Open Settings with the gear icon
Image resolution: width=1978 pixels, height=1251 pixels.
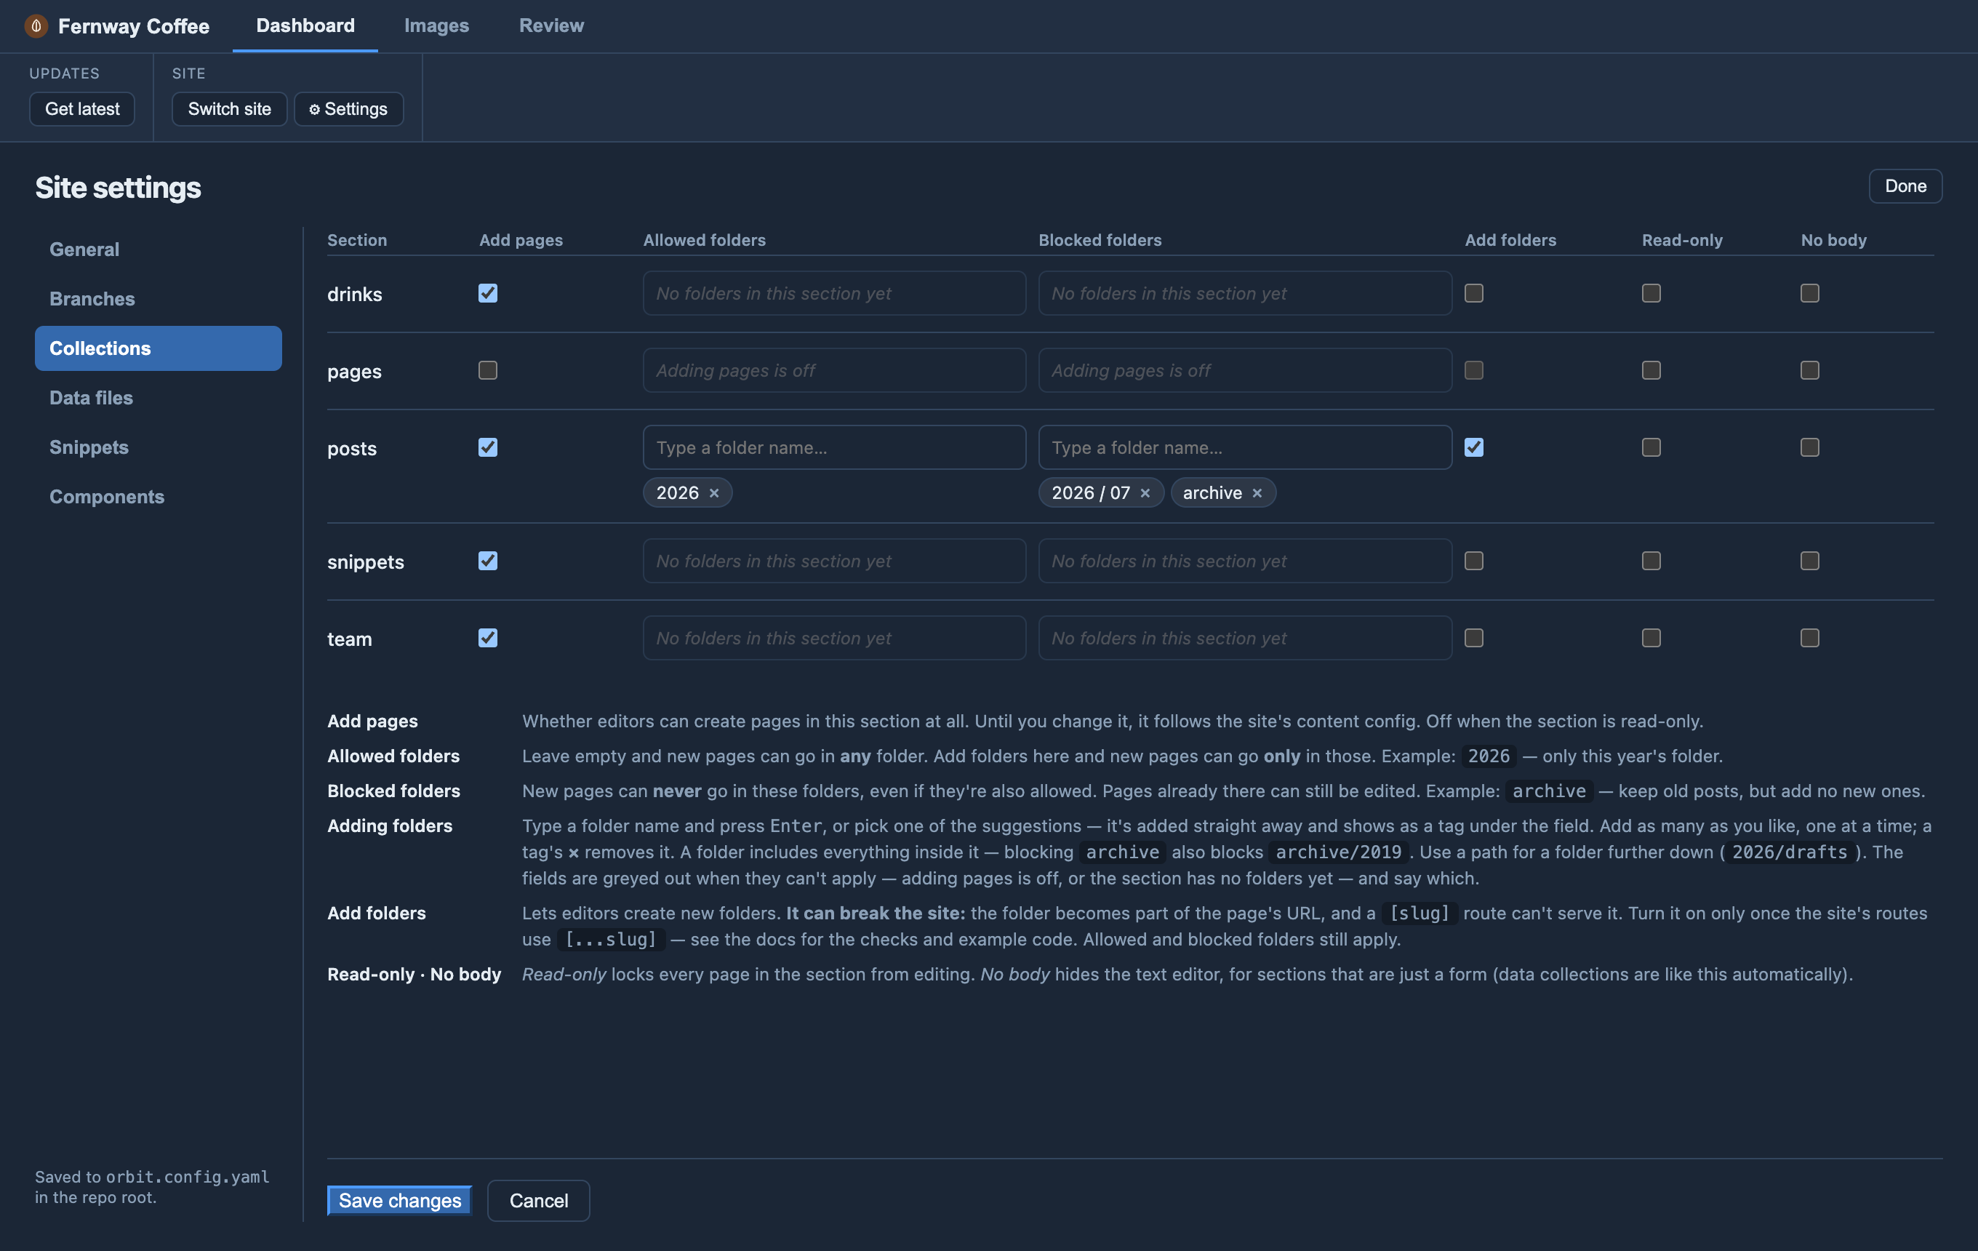pyautogui.click(x=348, y=109)
